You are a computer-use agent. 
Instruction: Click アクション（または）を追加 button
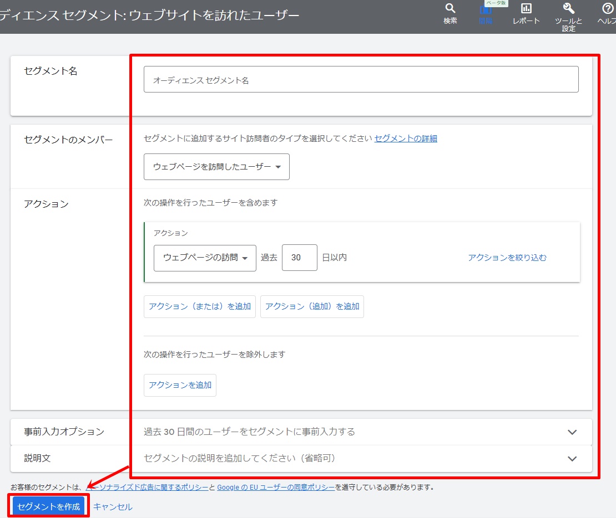(x=200, y=306)
